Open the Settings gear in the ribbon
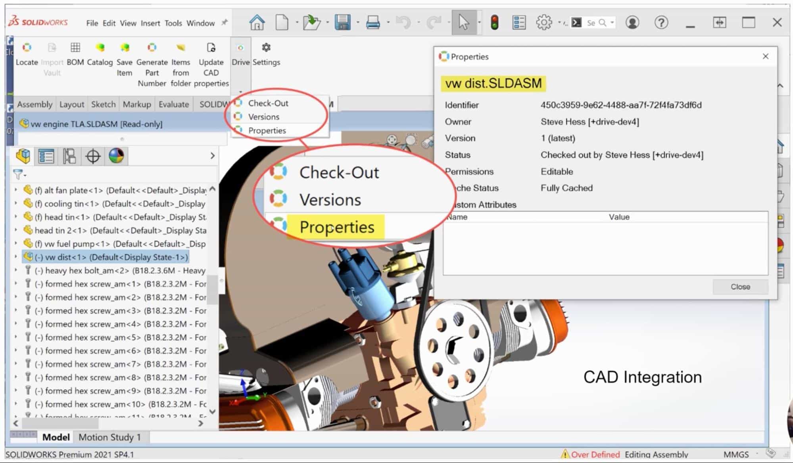The height and width of the screenshot is (463, 793). coord(266,54)
